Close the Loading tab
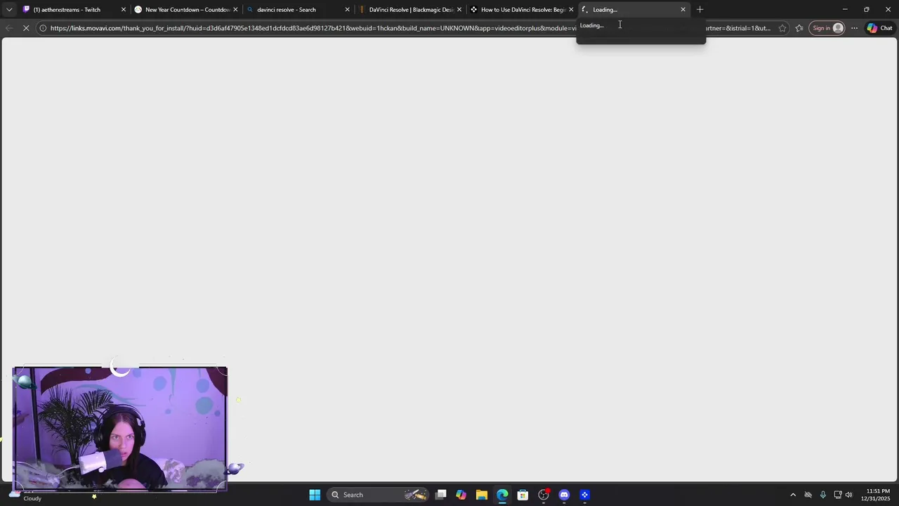 point(683,10)
